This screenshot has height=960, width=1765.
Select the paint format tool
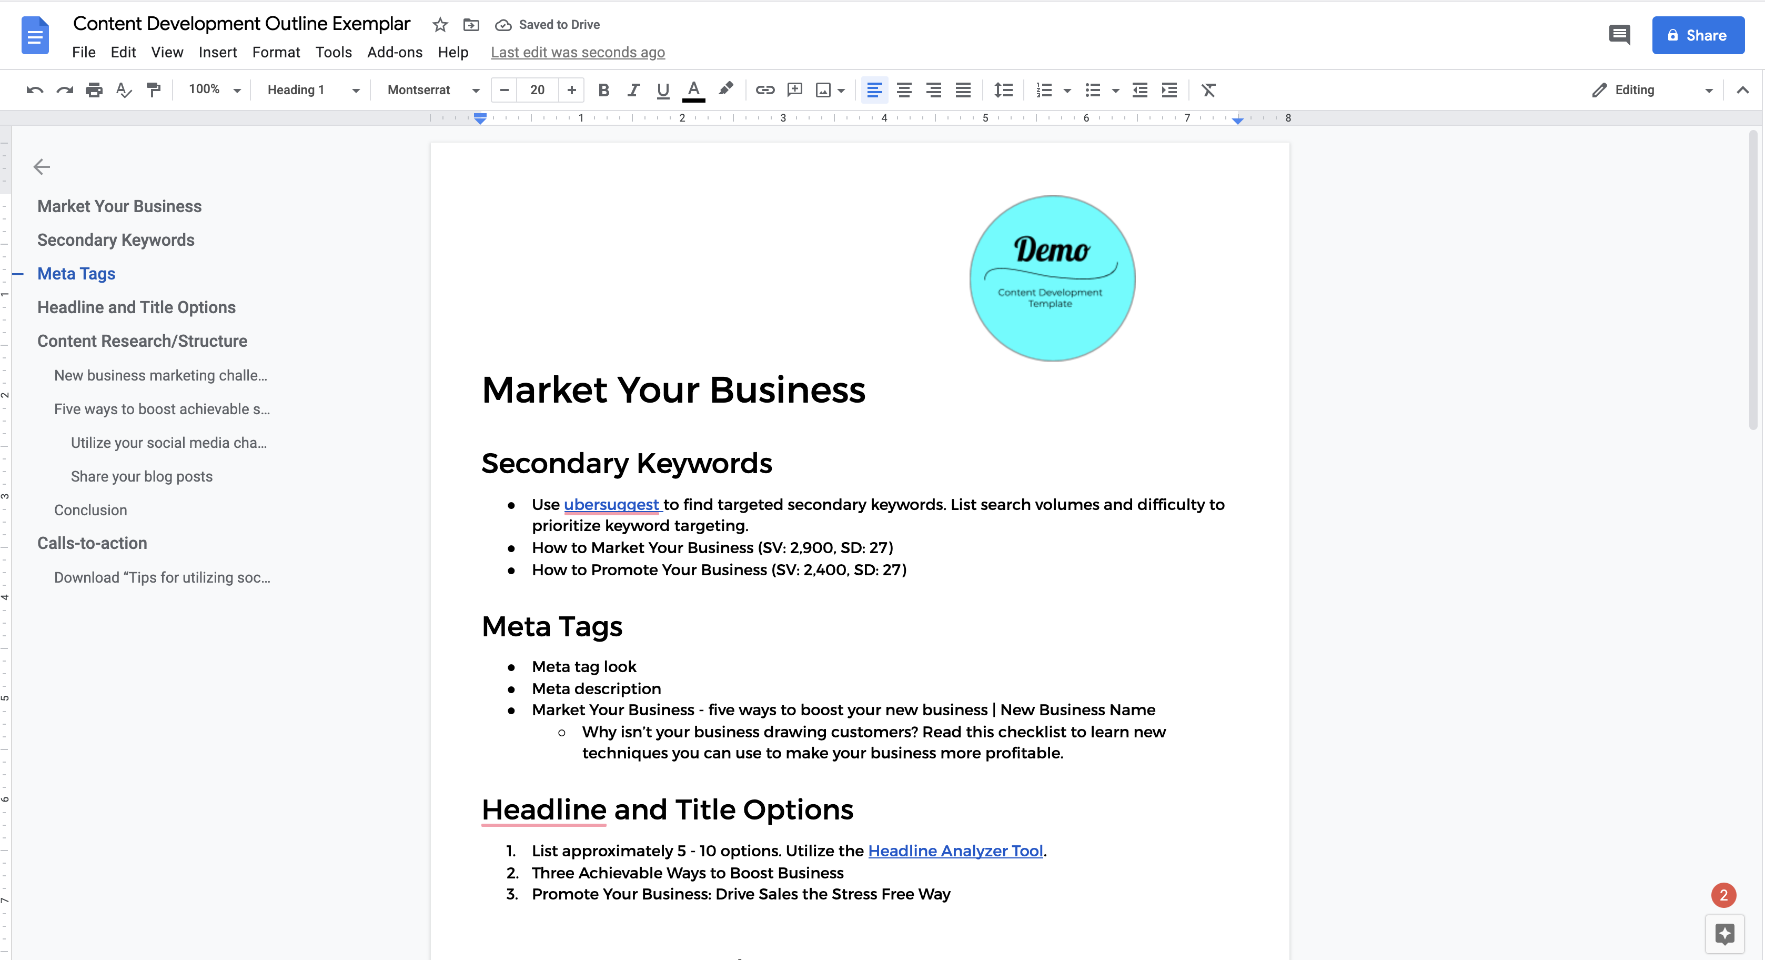(154, 90)
